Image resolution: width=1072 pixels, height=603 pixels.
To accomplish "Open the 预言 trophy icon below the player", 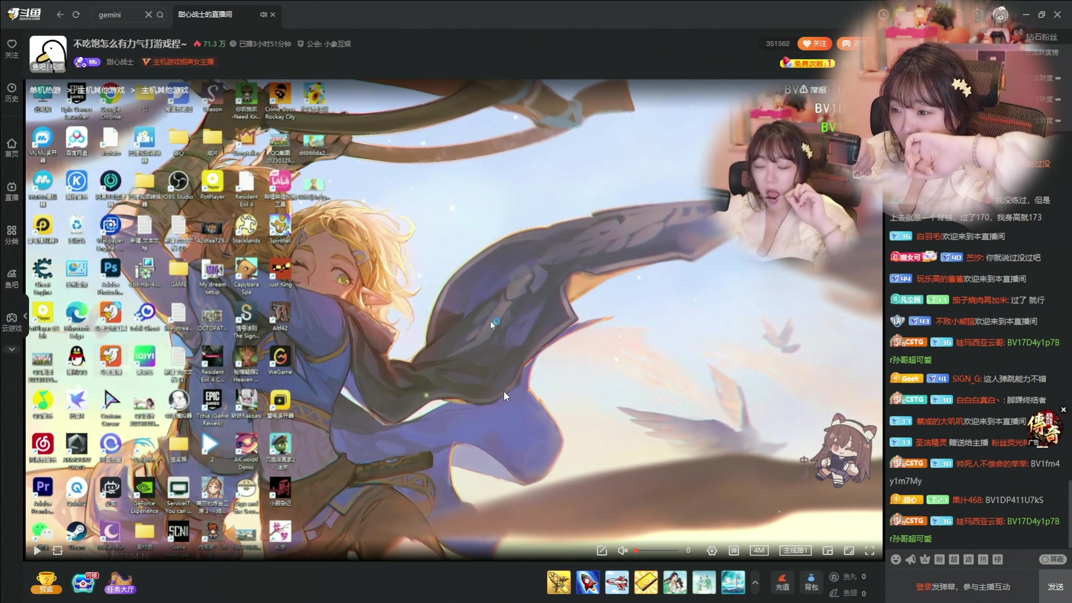I will point(46,582).
